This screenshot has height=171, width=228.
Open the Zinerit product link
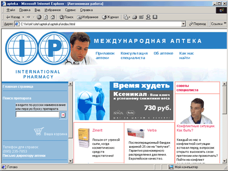pos(97,130)
